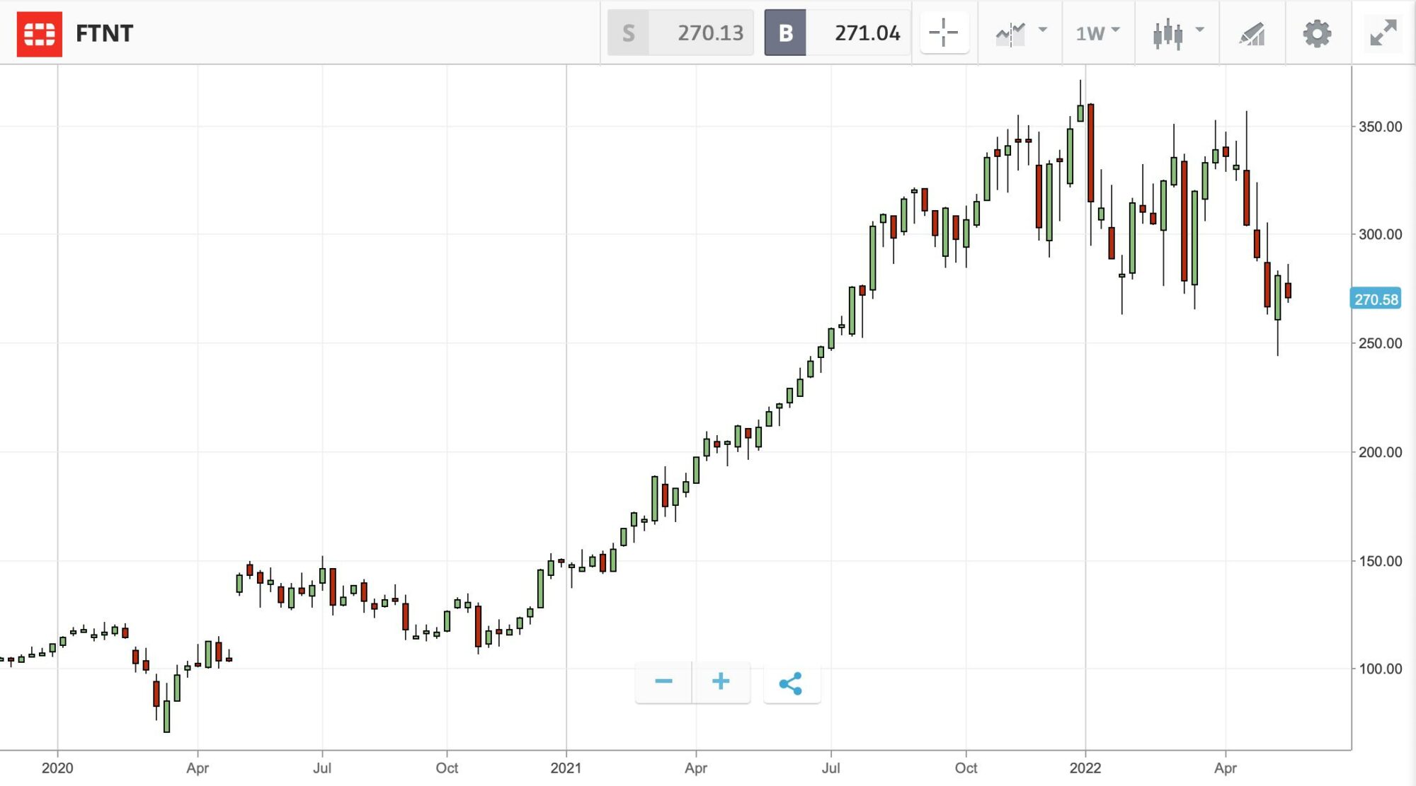Image resolution: width=1416 pixels, height=786 pixels.
Task: Zoom out the chart with minus
Action: tap(663, 682)
